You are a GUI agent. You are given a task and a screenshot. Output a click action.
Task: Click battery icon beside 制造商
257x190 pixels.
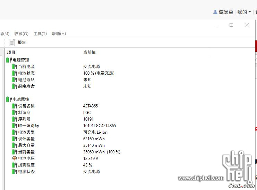[15, 113]
